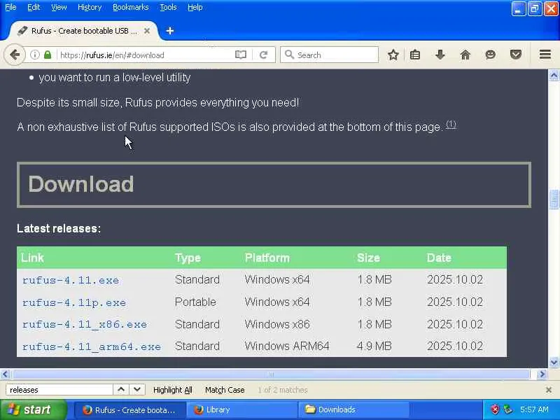The width and height of the screenshot is (560, 420).
Task: Select the Rufus - Create bootable USB tab
Action: click(x=84, y=31)
